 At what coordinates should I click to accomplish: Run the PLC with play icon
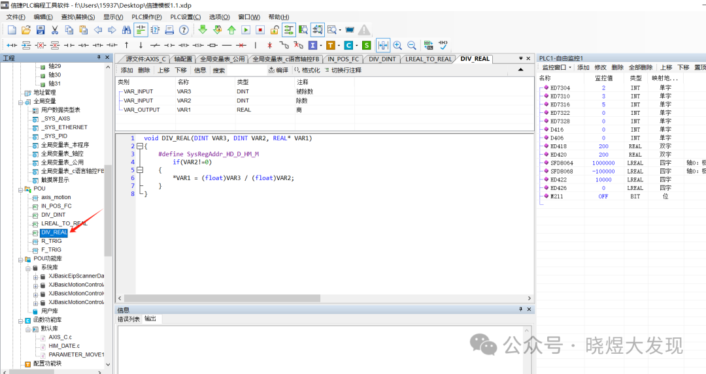[x=246, y=30]
